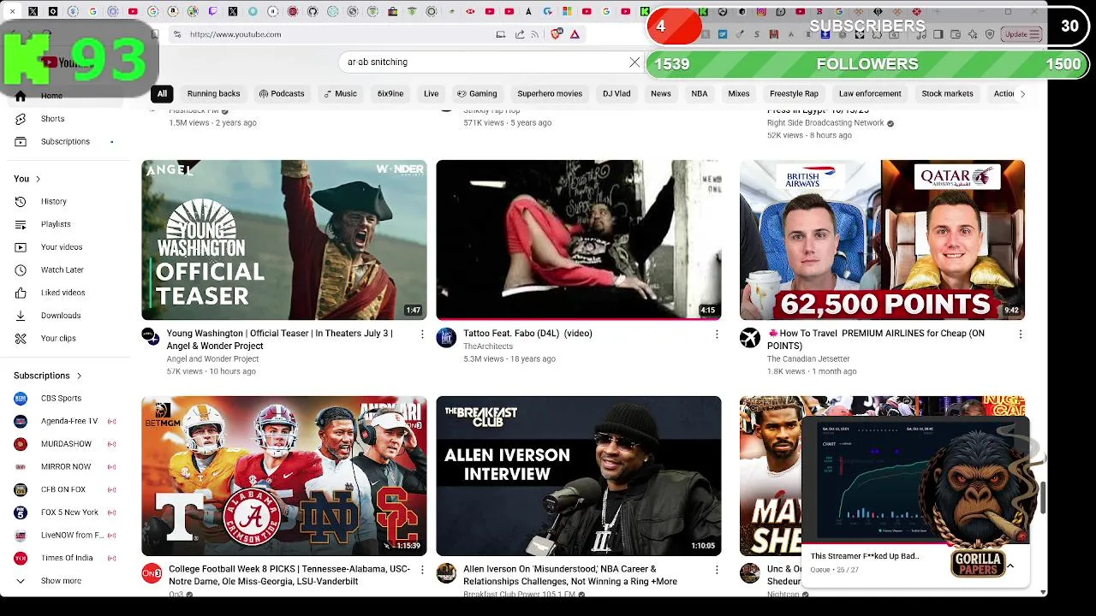Play the Allen Iverson Interview thumbnail

coord(579,476)
